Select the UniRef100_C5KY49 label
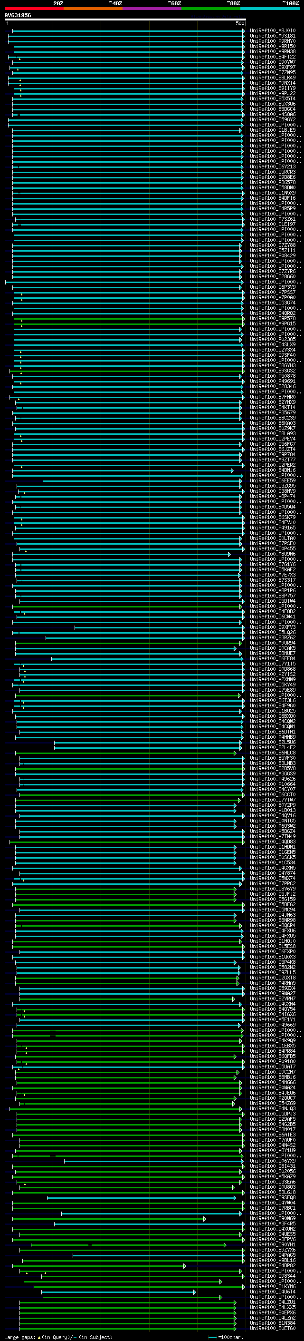Screen dimensions: 304x1341 point(272,685)
